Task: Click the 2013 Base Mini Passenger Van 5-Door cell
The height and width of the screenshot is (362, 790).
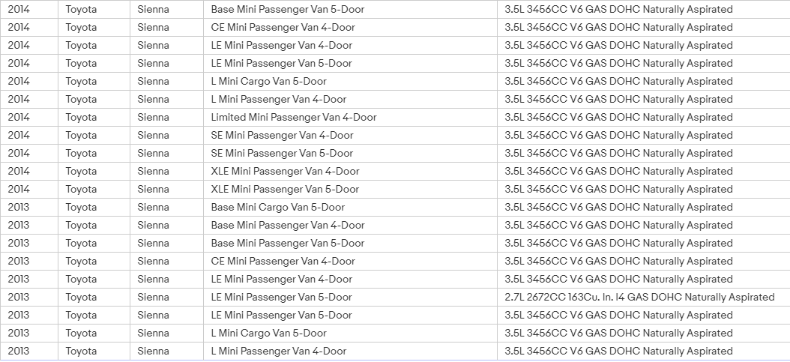Action: (x=350, y=243)
